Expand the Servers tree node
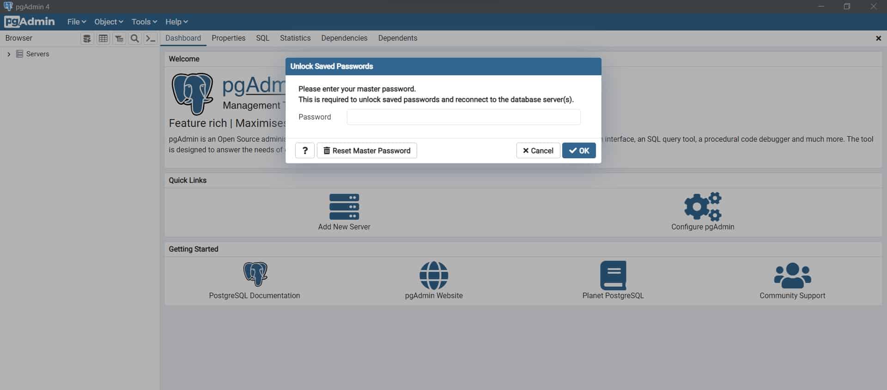Screen dimensions: 887x390 tap(8, 54)
